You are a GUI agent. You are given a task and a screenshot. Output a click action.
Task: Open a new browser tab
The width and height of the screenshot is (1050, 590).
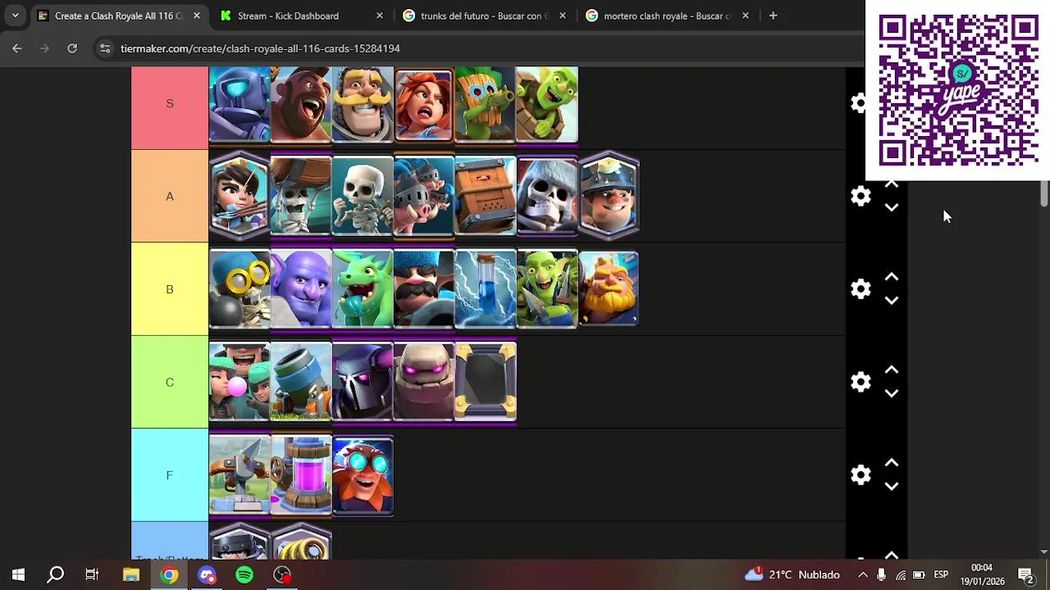[x=773, y=16]
